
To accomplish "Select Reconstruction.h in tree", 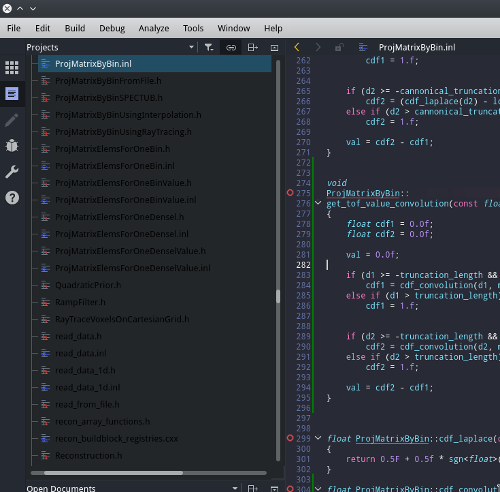I will click(88, 456).
